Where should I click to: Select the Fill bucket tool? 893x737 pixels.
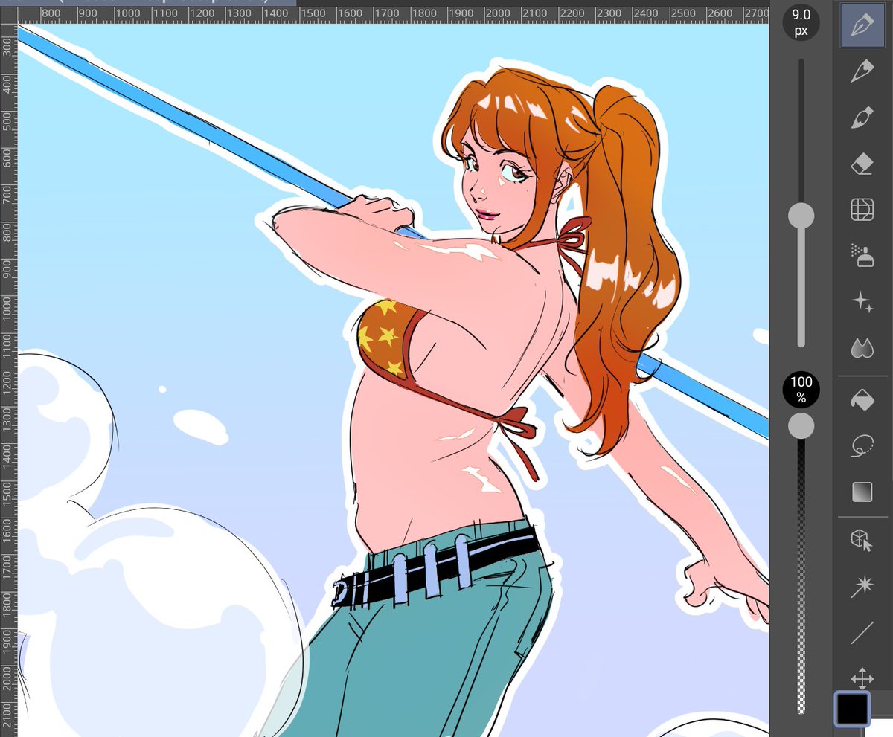point(862,400)
